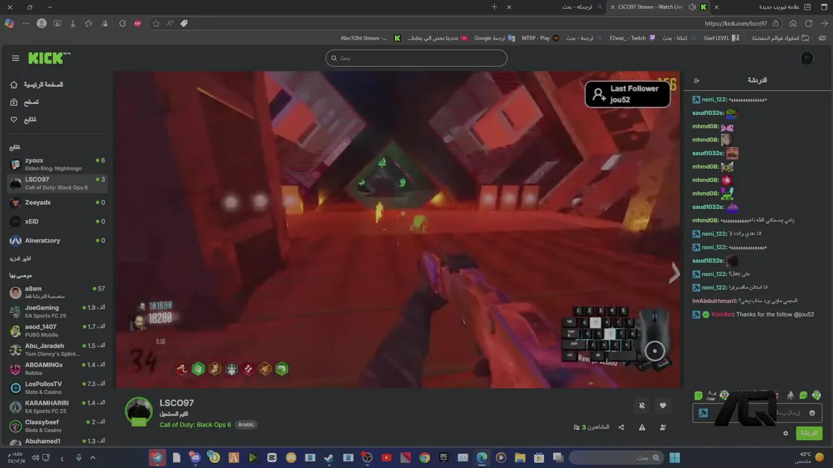Image resolution: width=833 pixels, height=468 pixels.
Task: Open MTRP - Play bookmark
Action: [540, 38]
